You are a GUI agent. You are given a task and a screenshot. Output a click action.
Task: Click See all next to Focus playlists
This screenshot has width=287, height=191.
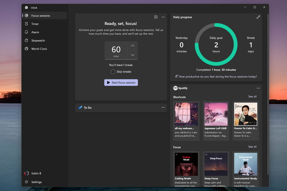(x=252, y=147)
